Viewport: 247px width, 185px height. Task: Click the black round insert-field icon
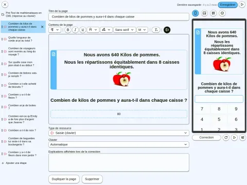(167, 30)
